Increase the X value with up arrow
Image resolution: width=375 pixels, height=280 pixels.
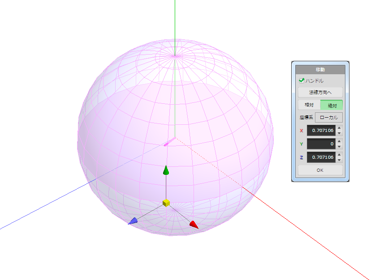tap(339, 128)
